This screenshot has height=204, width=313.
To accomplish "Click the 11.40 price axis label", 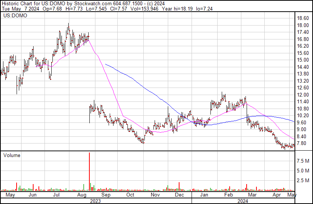I will pyautogui.click(x=303, y=102).
